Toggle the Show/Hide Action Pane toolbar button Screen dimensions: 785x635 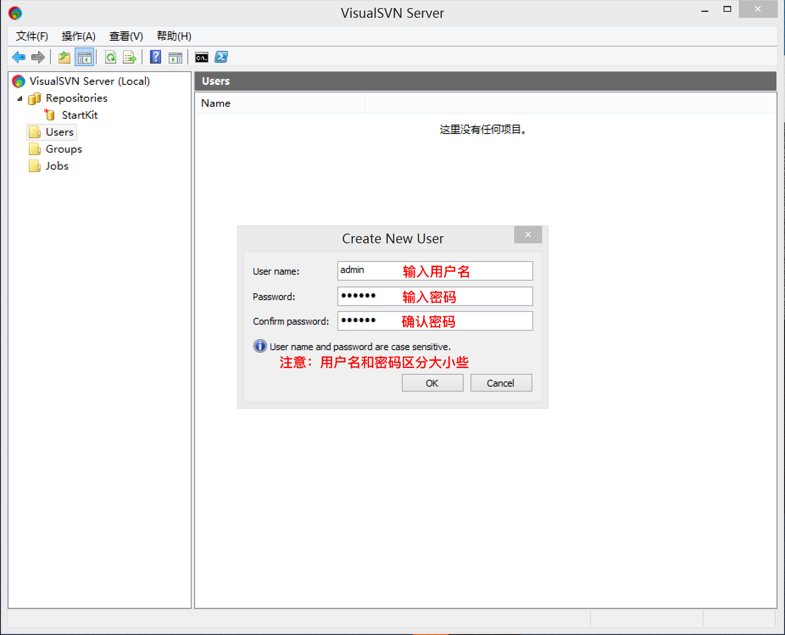pos(175,57)
